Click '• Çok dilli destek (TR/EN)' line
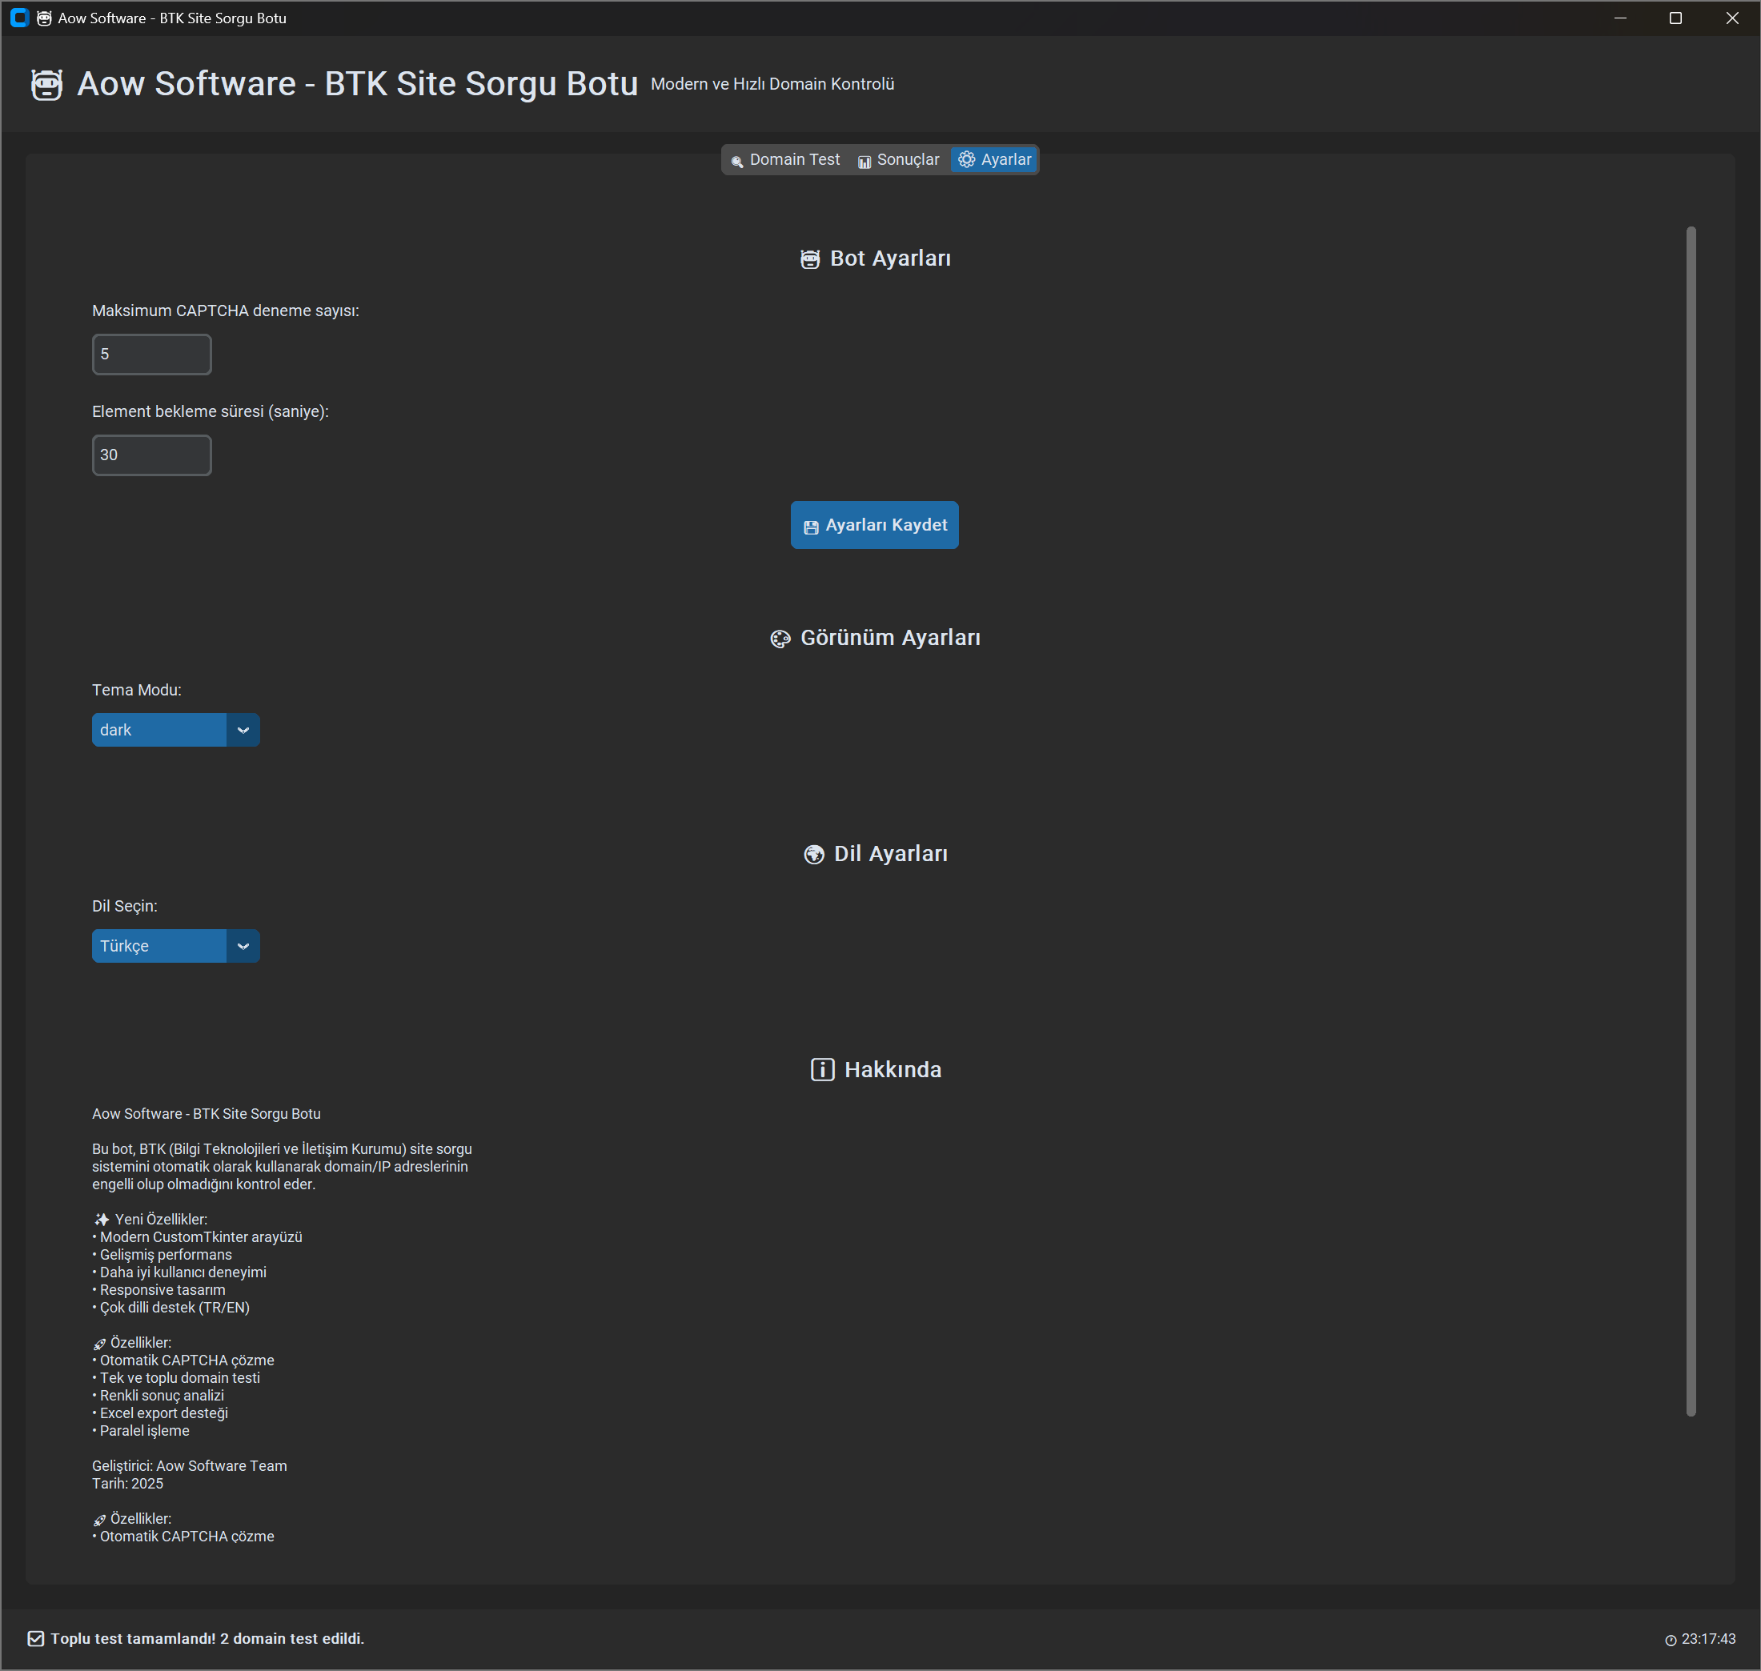 pos(171,1308)
